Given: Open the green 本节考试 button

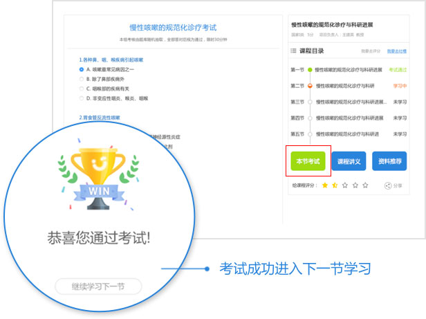Looking at the screenshot, I should (x=308, y=161).
